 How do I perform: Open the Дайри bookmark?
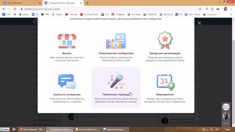pyautogui.click(x=24, y=14)
